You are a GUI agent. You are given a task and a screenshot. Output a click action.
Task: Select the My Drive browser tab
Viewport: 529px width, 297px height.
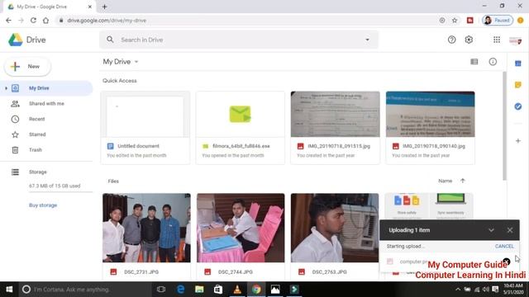[50, 7]
